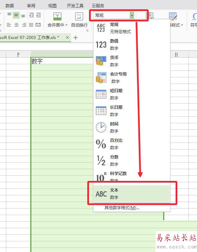Open the 审阅 ribbon tab

[x=31, y=6]
